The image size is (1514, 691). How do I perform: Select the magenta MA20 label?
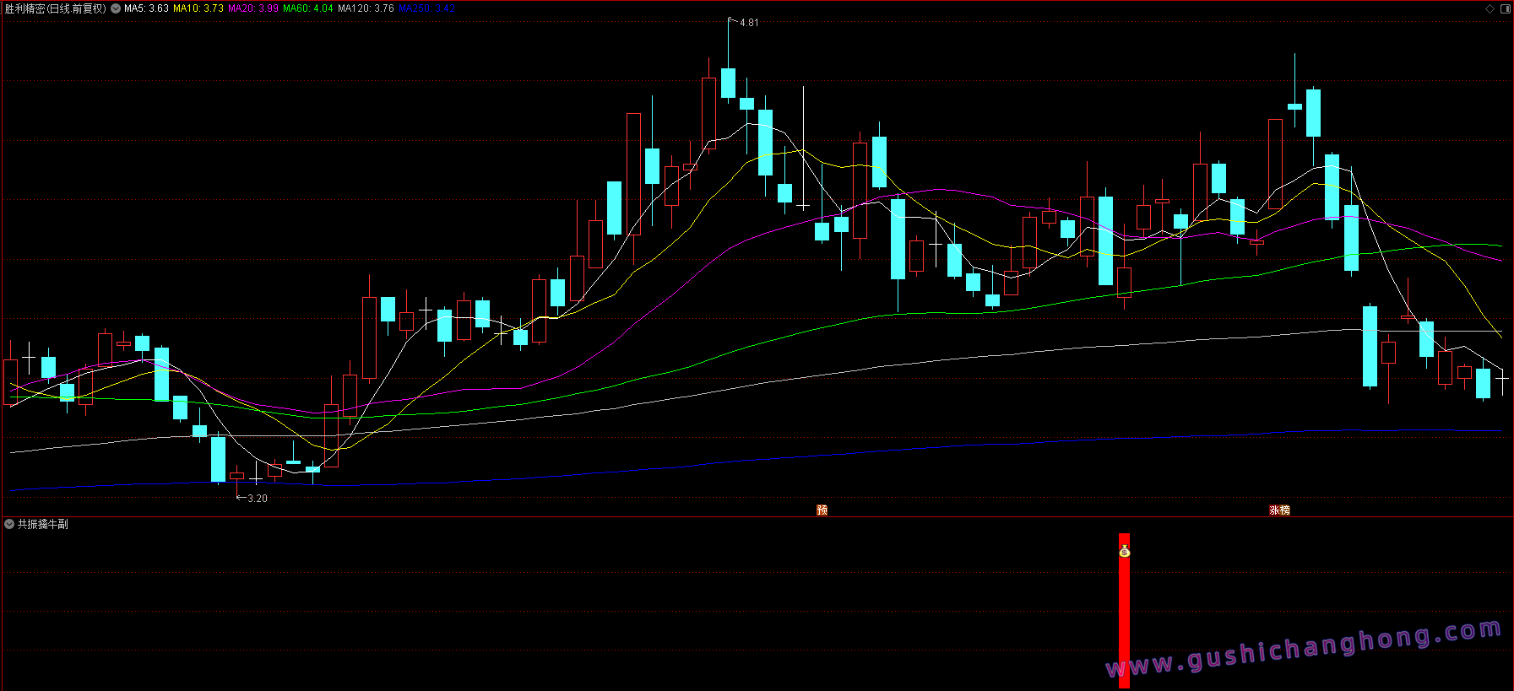253,8
